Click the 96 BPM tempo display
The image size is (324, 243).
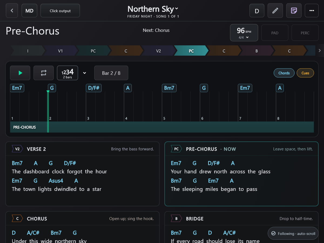point(244,33)
